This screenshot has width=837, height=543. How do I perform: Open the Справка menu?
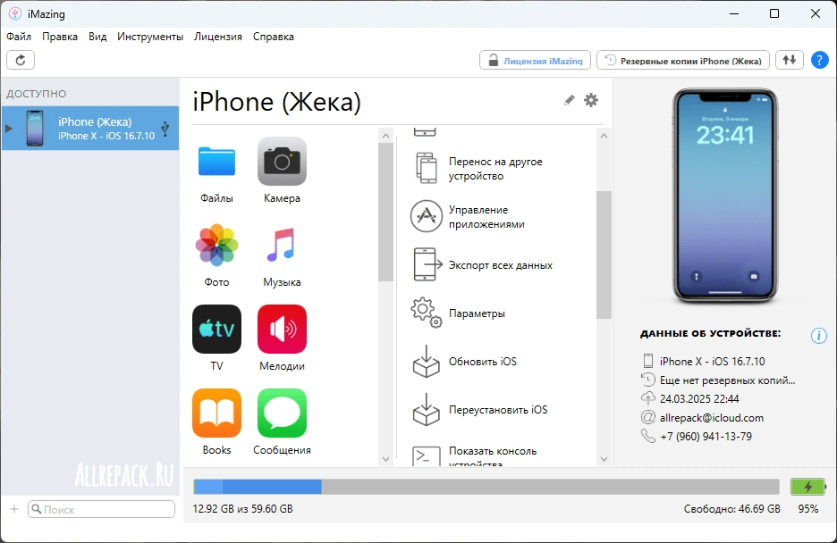click(x=274, y=37)
